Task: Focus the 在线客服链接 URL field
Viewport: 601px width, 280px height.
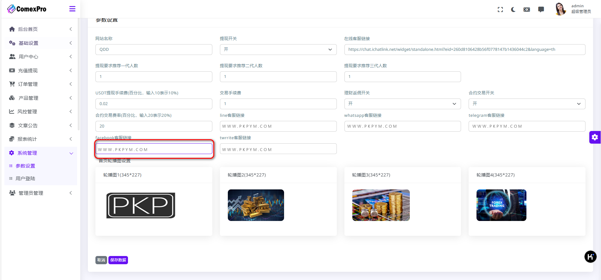Action: [x=464, y=50]
